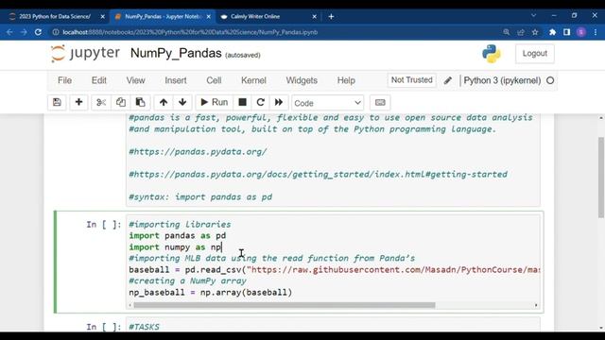Restart the kernel icon
This screenshot has width=605, height=340.
pos(261,103)
